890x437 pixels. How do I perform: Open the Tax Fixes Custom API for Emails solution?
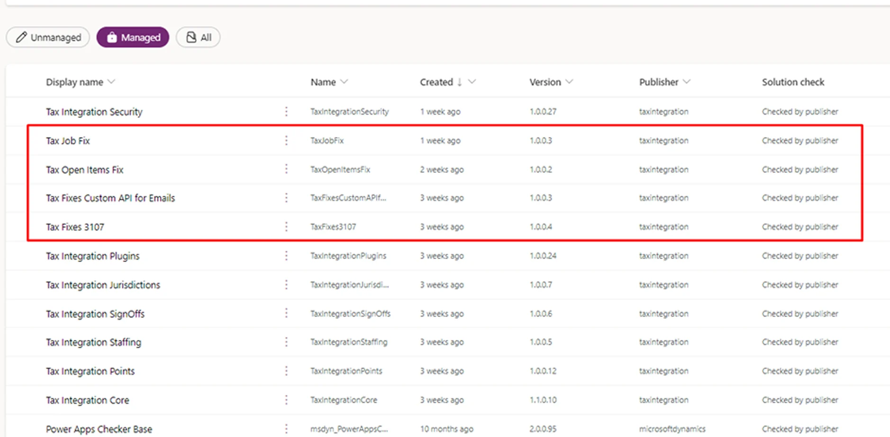pyautogui.click(x=110, y=198)
